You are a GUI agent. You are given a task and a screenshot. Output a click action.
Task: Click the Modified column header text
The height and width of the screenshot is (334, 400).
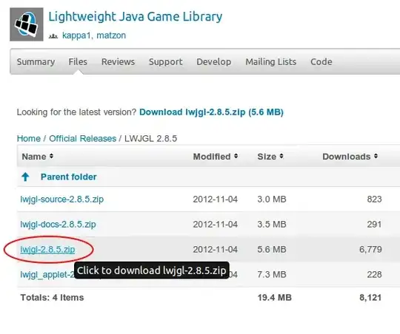pos(212,157)
